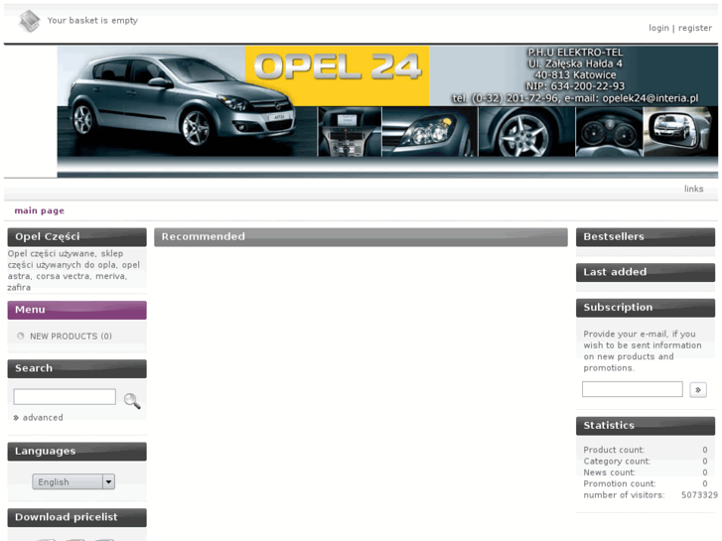Image resolution: width=722 pixels, height=541 pixels.
Task: Click the Search panel header
Action: coord(76,368)
